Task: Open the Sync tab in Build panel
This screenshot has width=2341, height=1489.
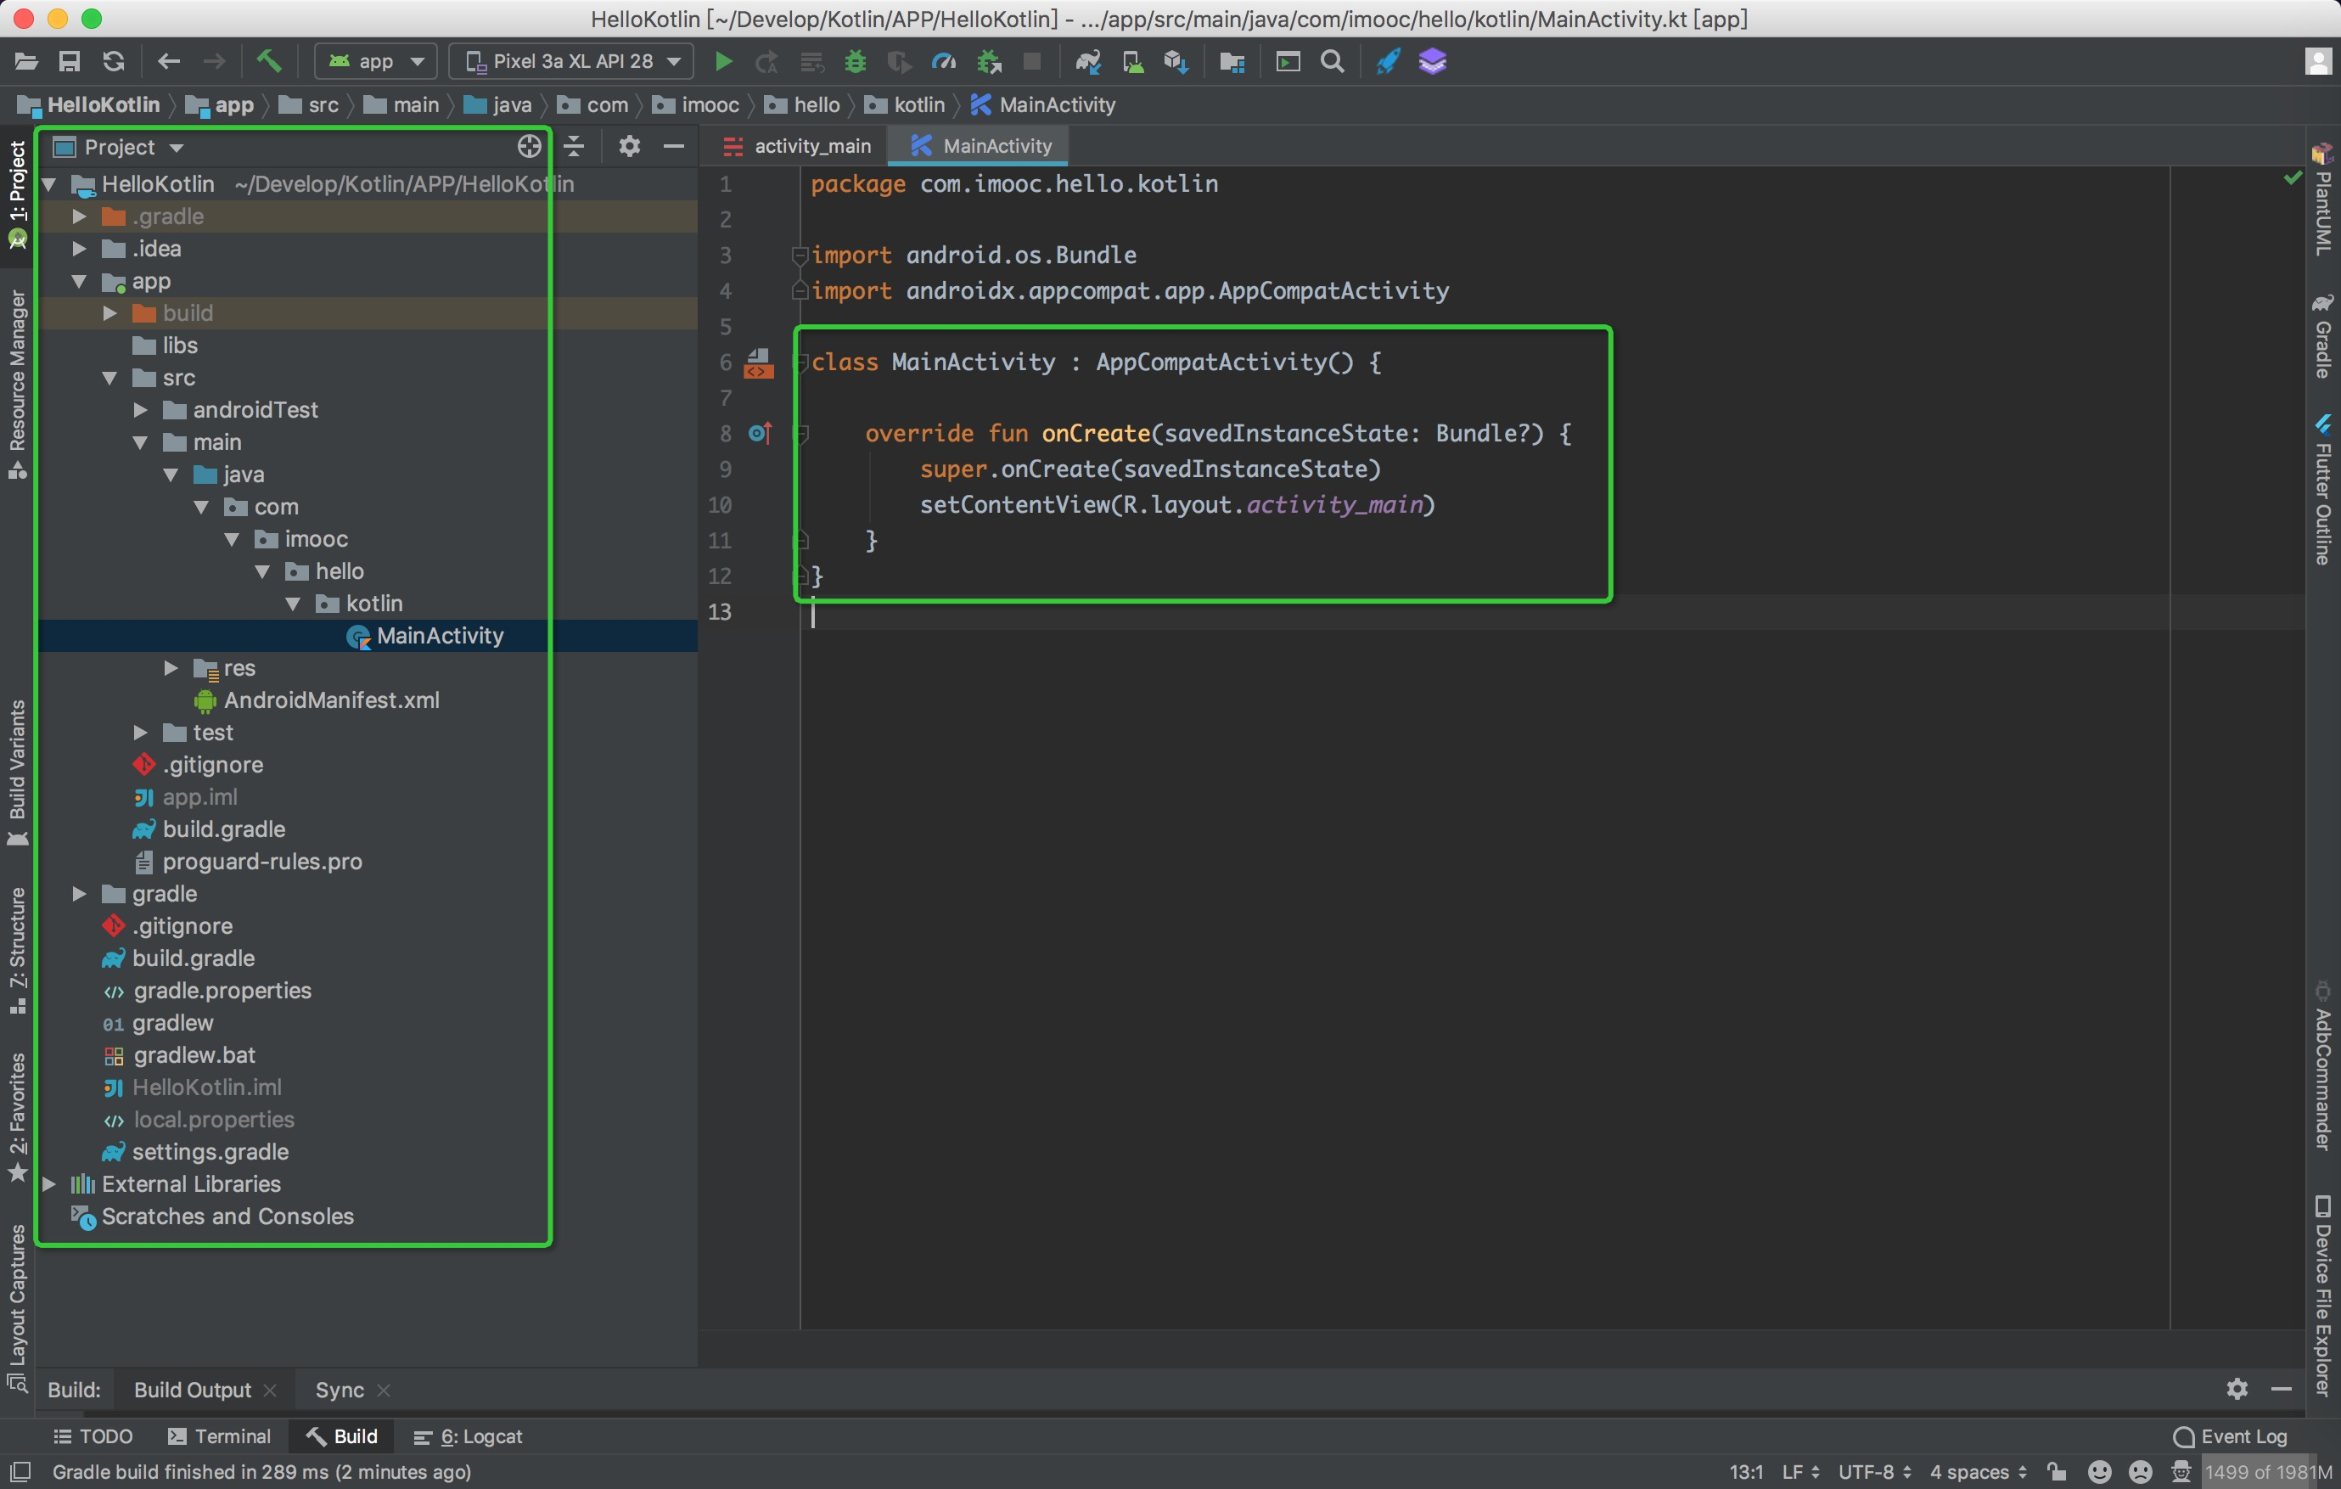Action: pos(340,1390)
